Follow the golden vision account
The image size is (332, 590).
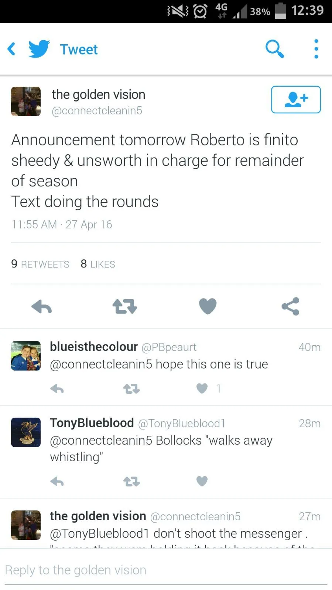point(295,100)
